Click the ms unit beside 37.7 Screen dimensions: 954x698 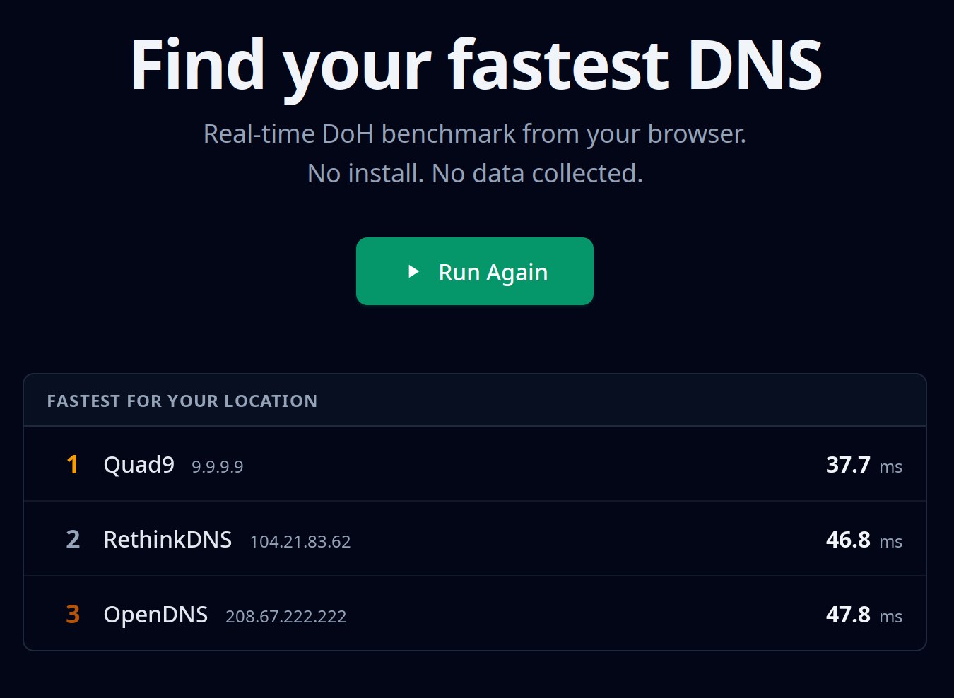point(890,467)
